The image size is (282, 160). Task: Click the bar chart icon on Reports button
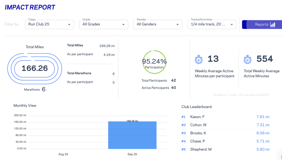point(273,24)
